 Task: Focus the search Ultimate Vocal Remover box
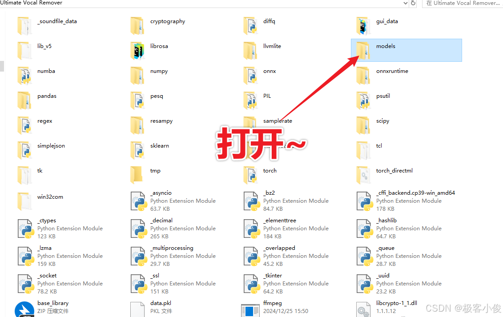point(463,3)
